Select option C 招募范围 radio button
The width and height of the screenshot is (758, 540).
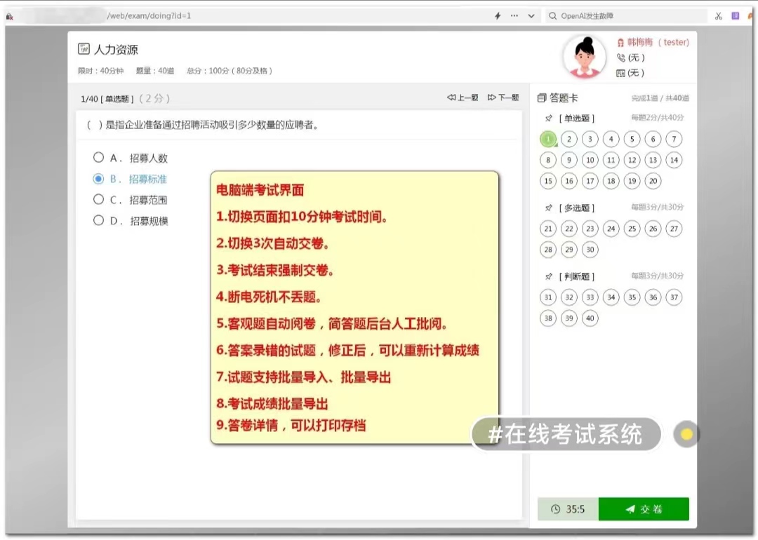click(98, 199)
